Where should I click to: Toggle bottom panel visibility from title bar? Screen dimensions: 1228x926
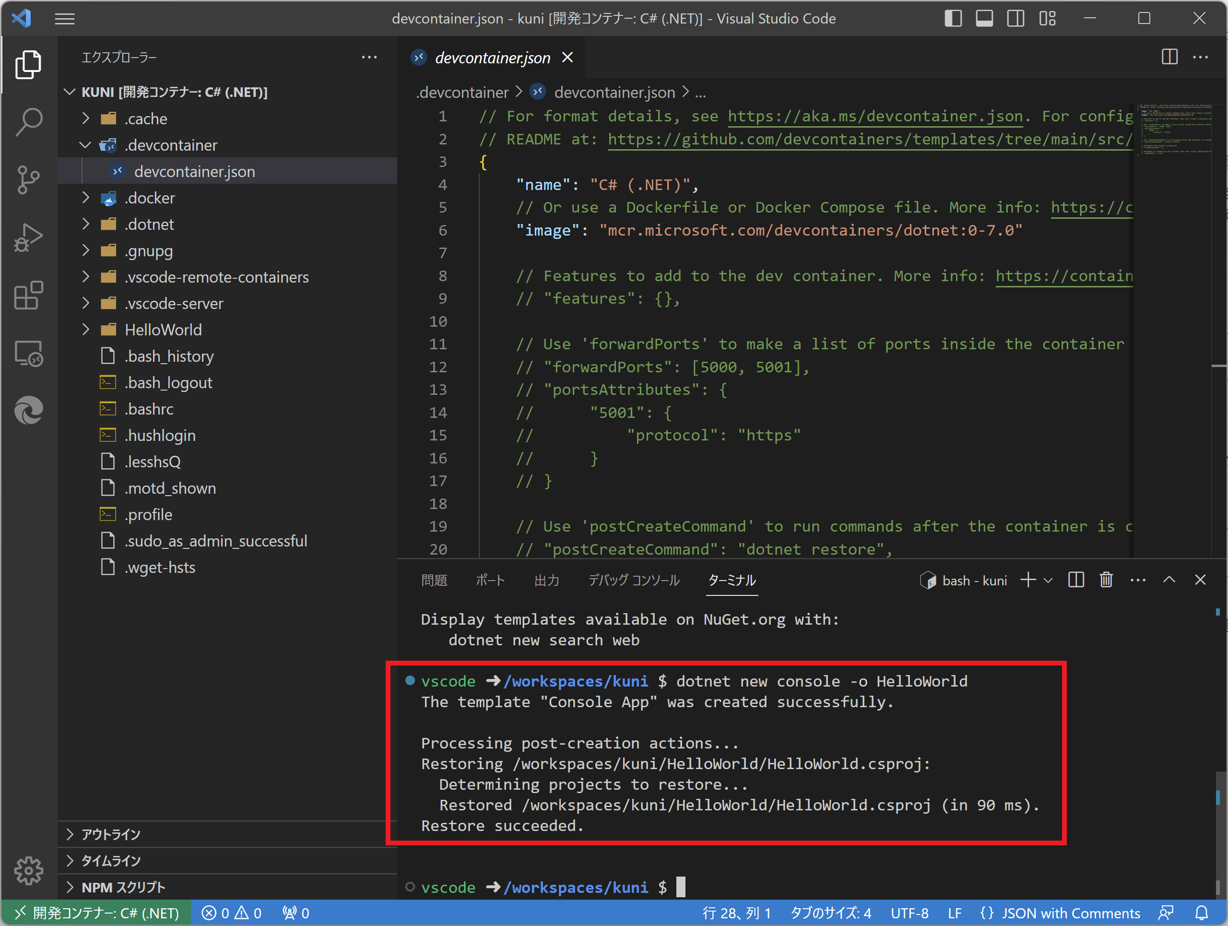click(x=984, y=19)
